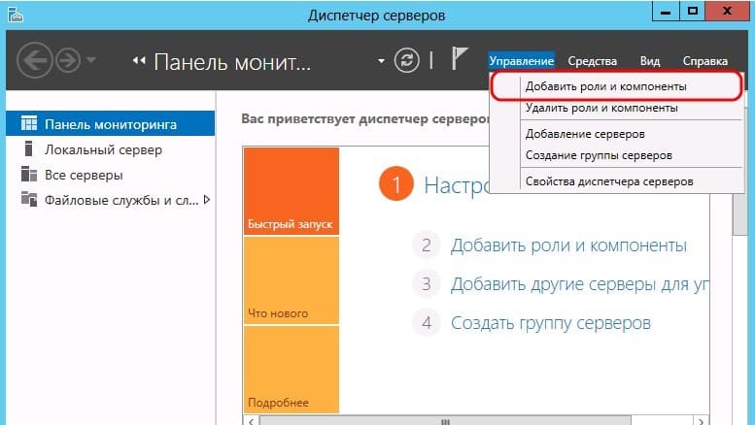Click the vertical scrollbar thumb
755x425 pixels.
738,213
